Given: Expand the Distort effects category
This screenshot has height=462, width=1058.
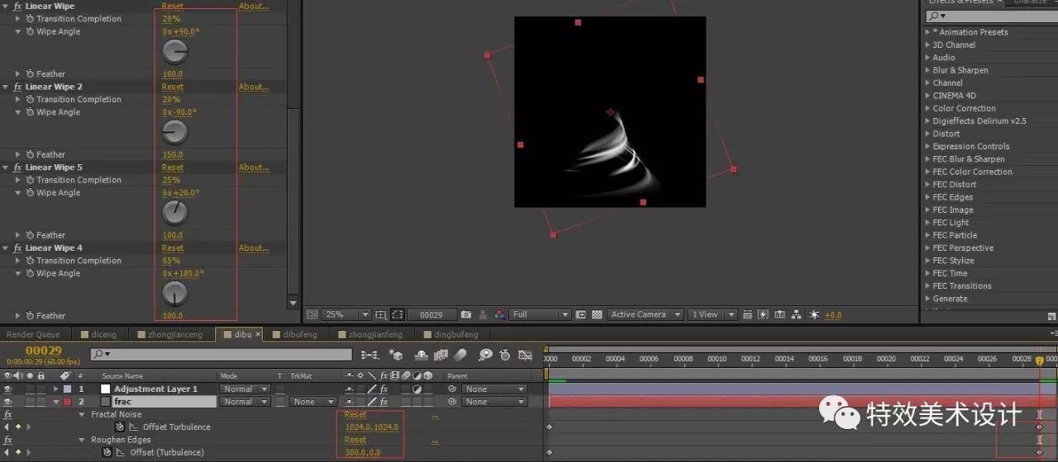Looking at the screenshot, I should pyautogui.click(x=927, y=134).
